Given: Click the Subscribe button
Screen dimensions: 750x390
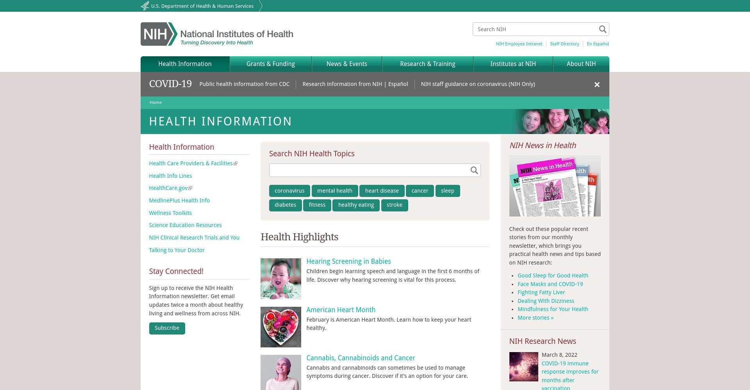Looking at the screenshot, I should (167, 328).
